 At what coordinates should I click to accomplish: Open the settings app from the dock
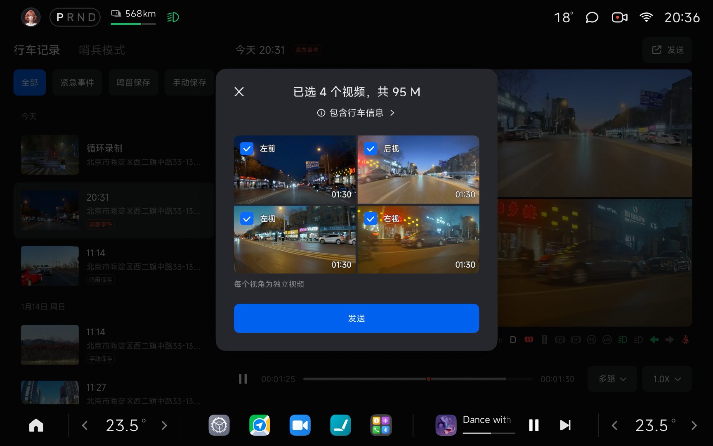point(219,425)
